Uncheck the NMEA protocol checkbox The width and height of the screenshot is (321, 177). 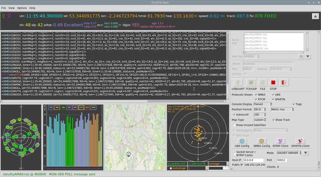point(256,95)
